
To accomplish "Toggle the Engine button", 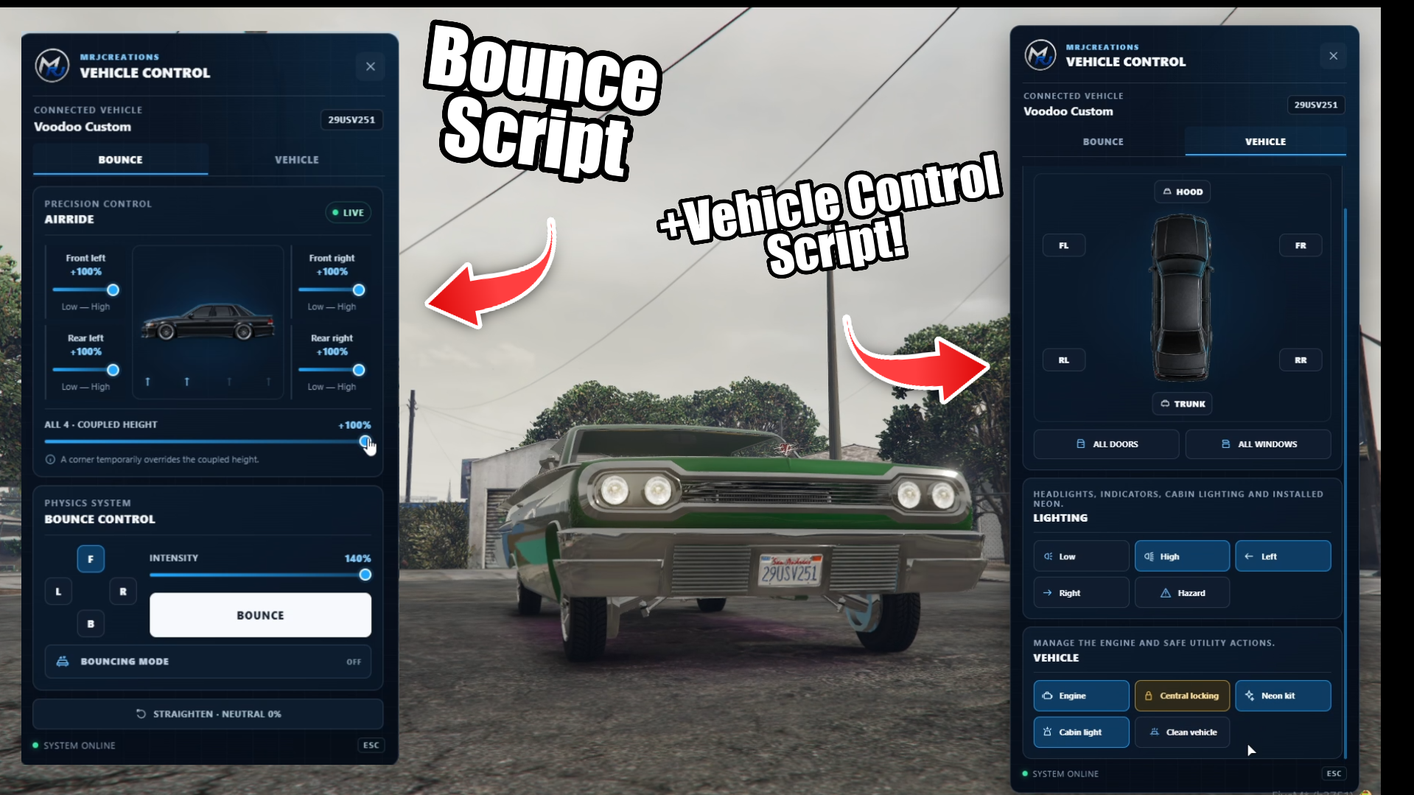I will 1081,696.
